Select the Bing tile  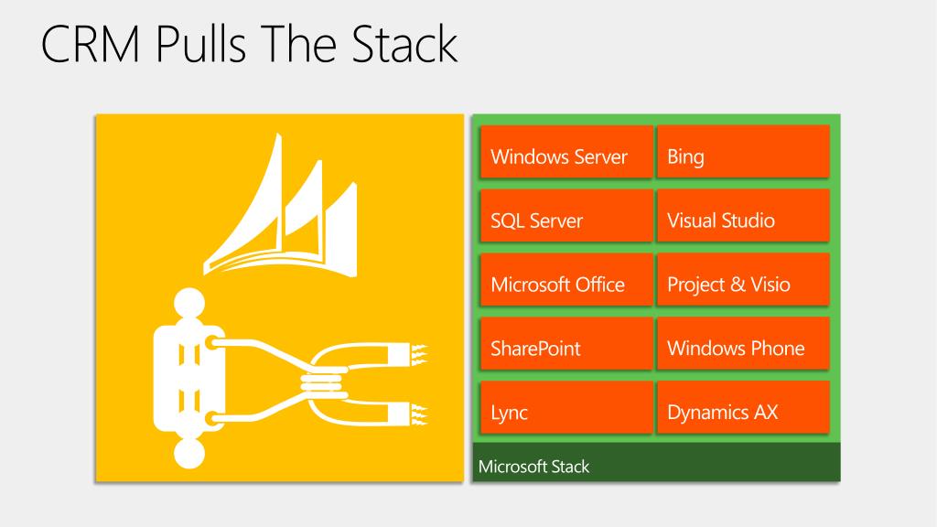tap(743, 151)
